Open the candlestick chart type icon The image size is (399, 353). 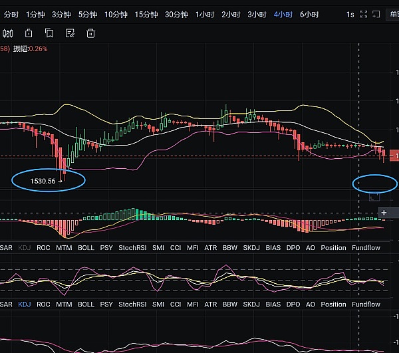(8, 33)
